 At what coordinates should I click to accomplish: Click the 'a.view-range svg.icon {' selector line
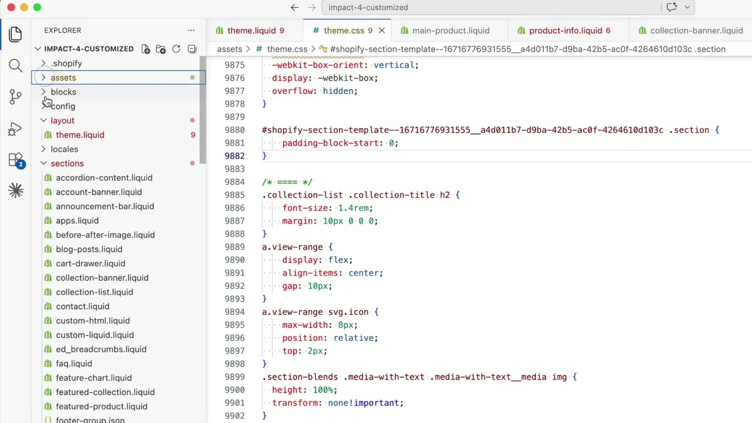320,312
